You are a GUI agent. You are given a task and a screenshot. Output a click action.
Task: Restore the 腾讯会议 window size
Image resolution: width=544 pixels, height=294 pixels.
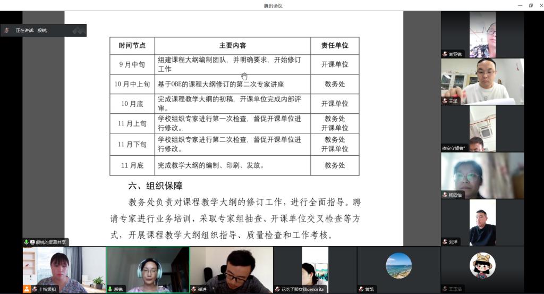[530, 5]
